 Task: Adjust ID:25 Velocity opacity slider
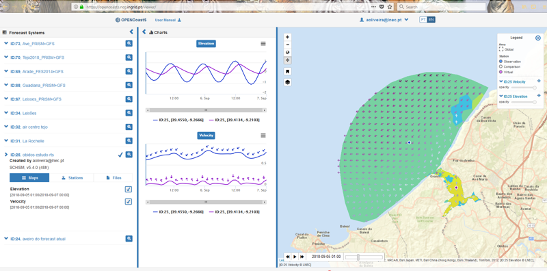[x=523, y=87]
